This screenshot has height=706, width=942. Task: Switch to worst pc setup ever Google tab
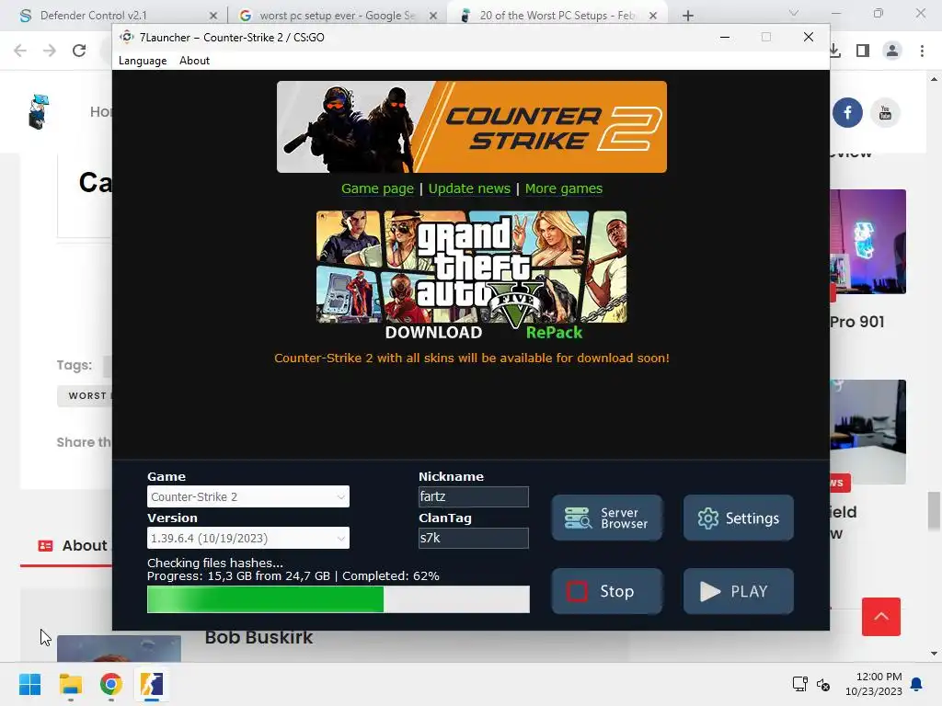337,16
